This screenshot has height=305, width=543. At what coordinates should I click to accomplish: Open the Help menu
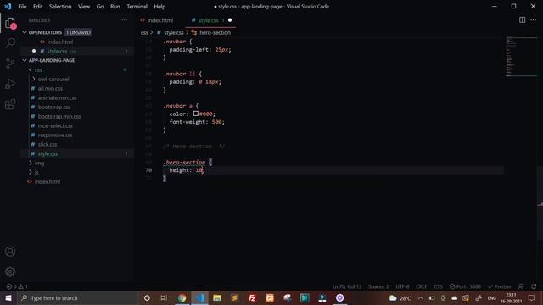[x=160, y=6]
